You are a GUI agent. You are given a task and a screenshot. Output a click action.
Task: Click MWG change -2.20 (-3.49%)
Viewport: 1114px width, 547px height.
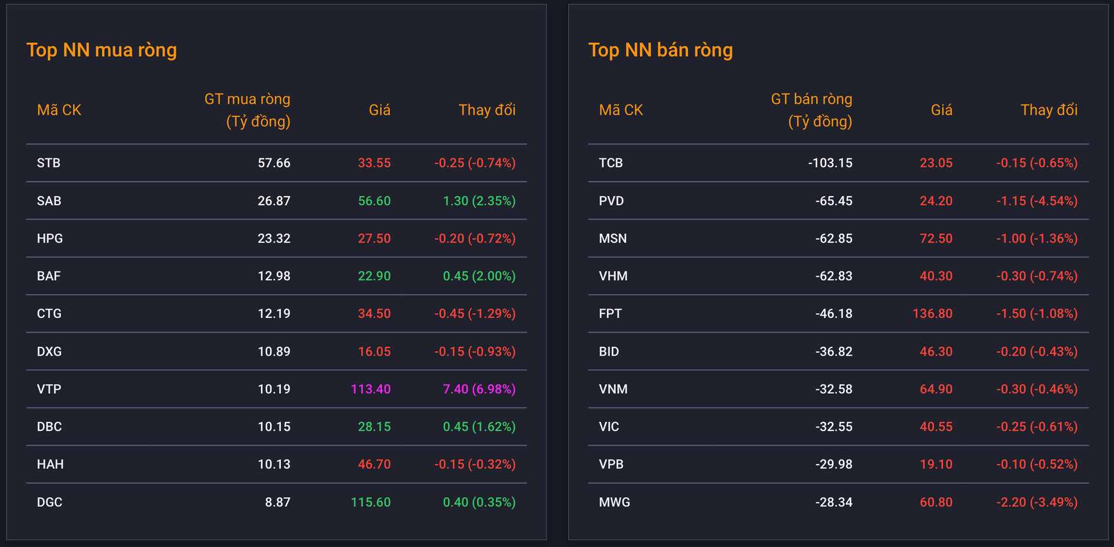[1037, 502]
